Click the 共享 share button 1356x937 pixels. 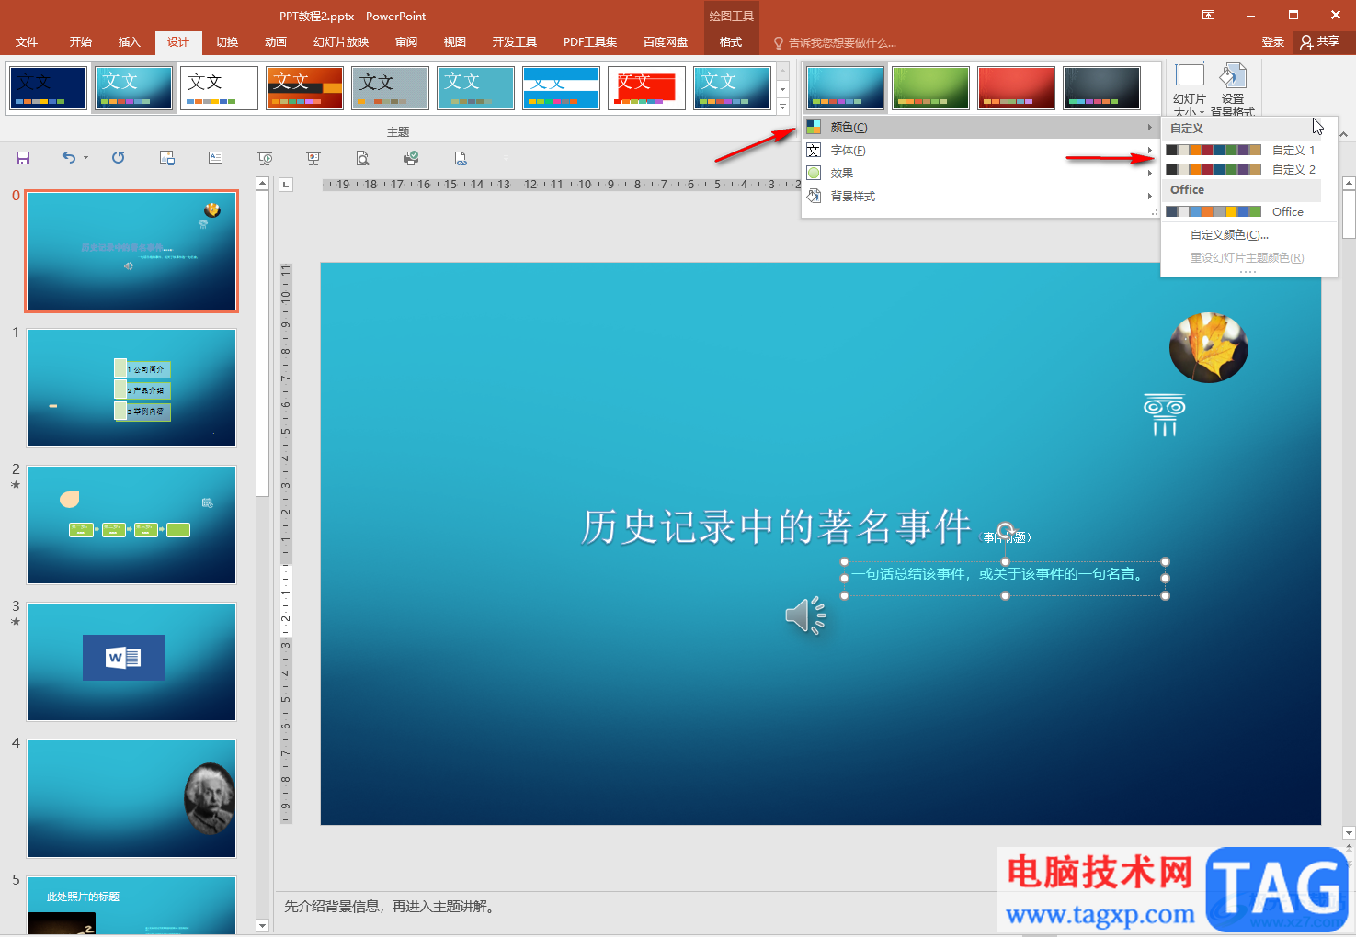pyautogui.click(x=1320, y=41)
